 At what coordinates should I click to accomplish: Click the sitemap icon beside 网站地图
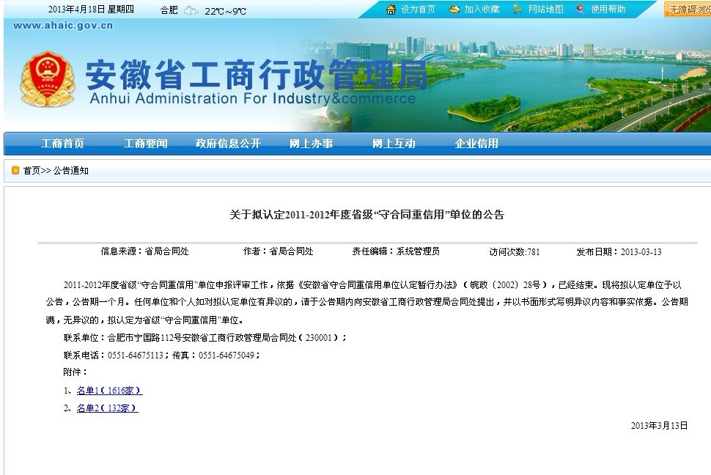pyautogui.click(x=517, y=10)
